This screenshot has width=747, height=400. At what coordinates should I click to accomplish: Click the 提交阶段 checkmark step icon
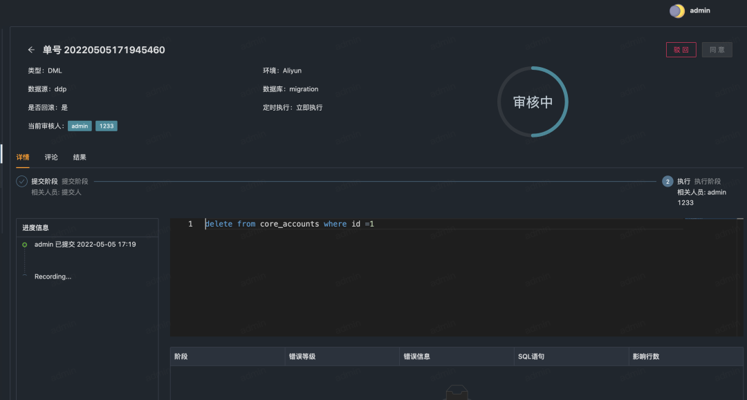click(21, 181)
